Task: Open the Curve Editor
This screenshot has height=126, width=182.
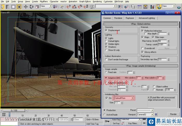Action: (139, 7)
